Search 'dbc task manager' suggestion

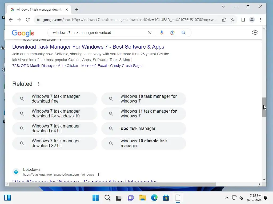(144, 129)
